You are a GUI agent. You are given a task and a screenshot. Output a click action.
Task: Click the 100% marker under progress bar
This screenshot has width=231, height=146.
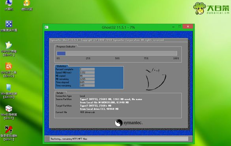click(176, 58)
